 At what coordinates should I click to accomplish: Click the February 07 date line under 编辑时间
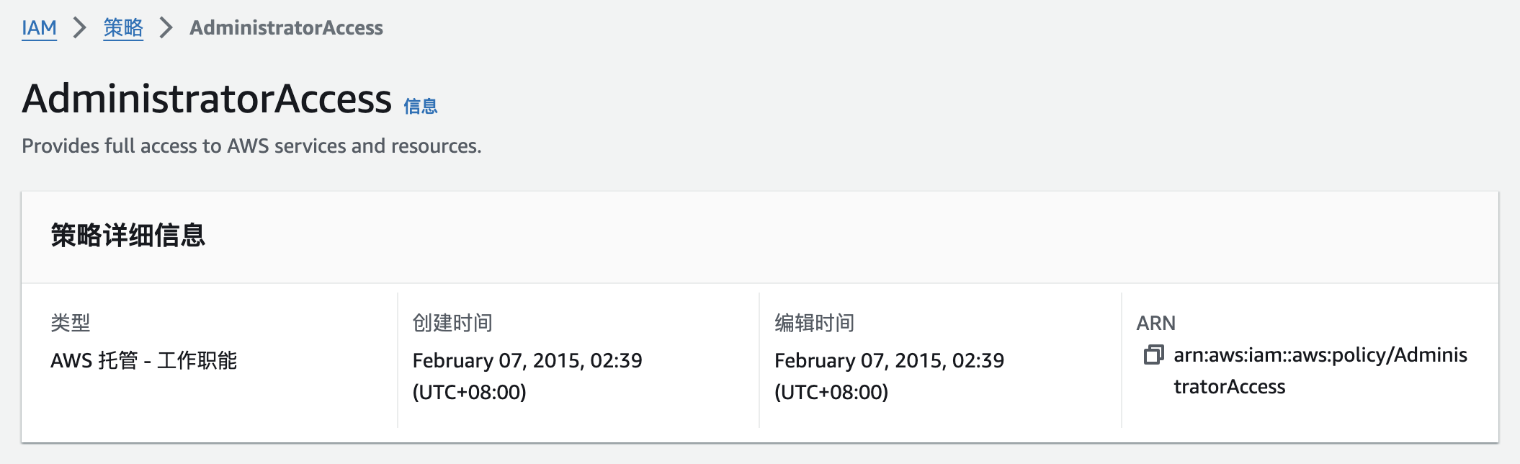(x=889, y=360)
